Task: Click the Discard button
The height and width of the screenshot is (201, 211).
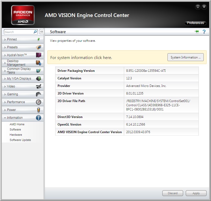Action: pyautogui.click(x=173, y=193)
